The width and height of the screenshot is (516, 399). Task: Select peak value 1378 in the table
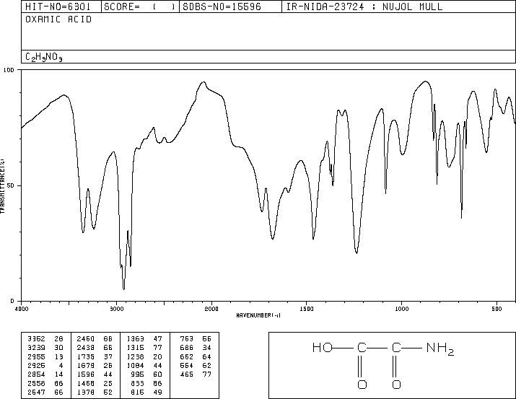[86, 392]
